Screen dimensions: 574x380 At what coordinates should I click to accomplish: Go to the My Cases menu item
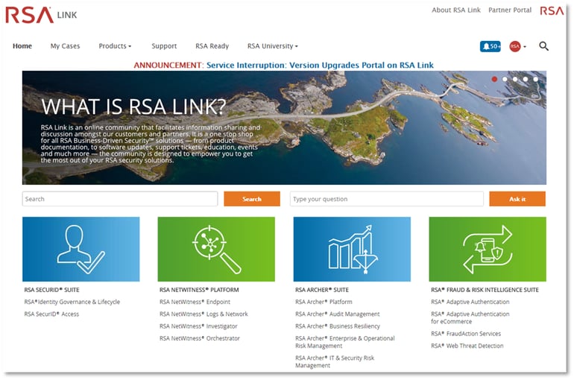(x=65, y=46)
